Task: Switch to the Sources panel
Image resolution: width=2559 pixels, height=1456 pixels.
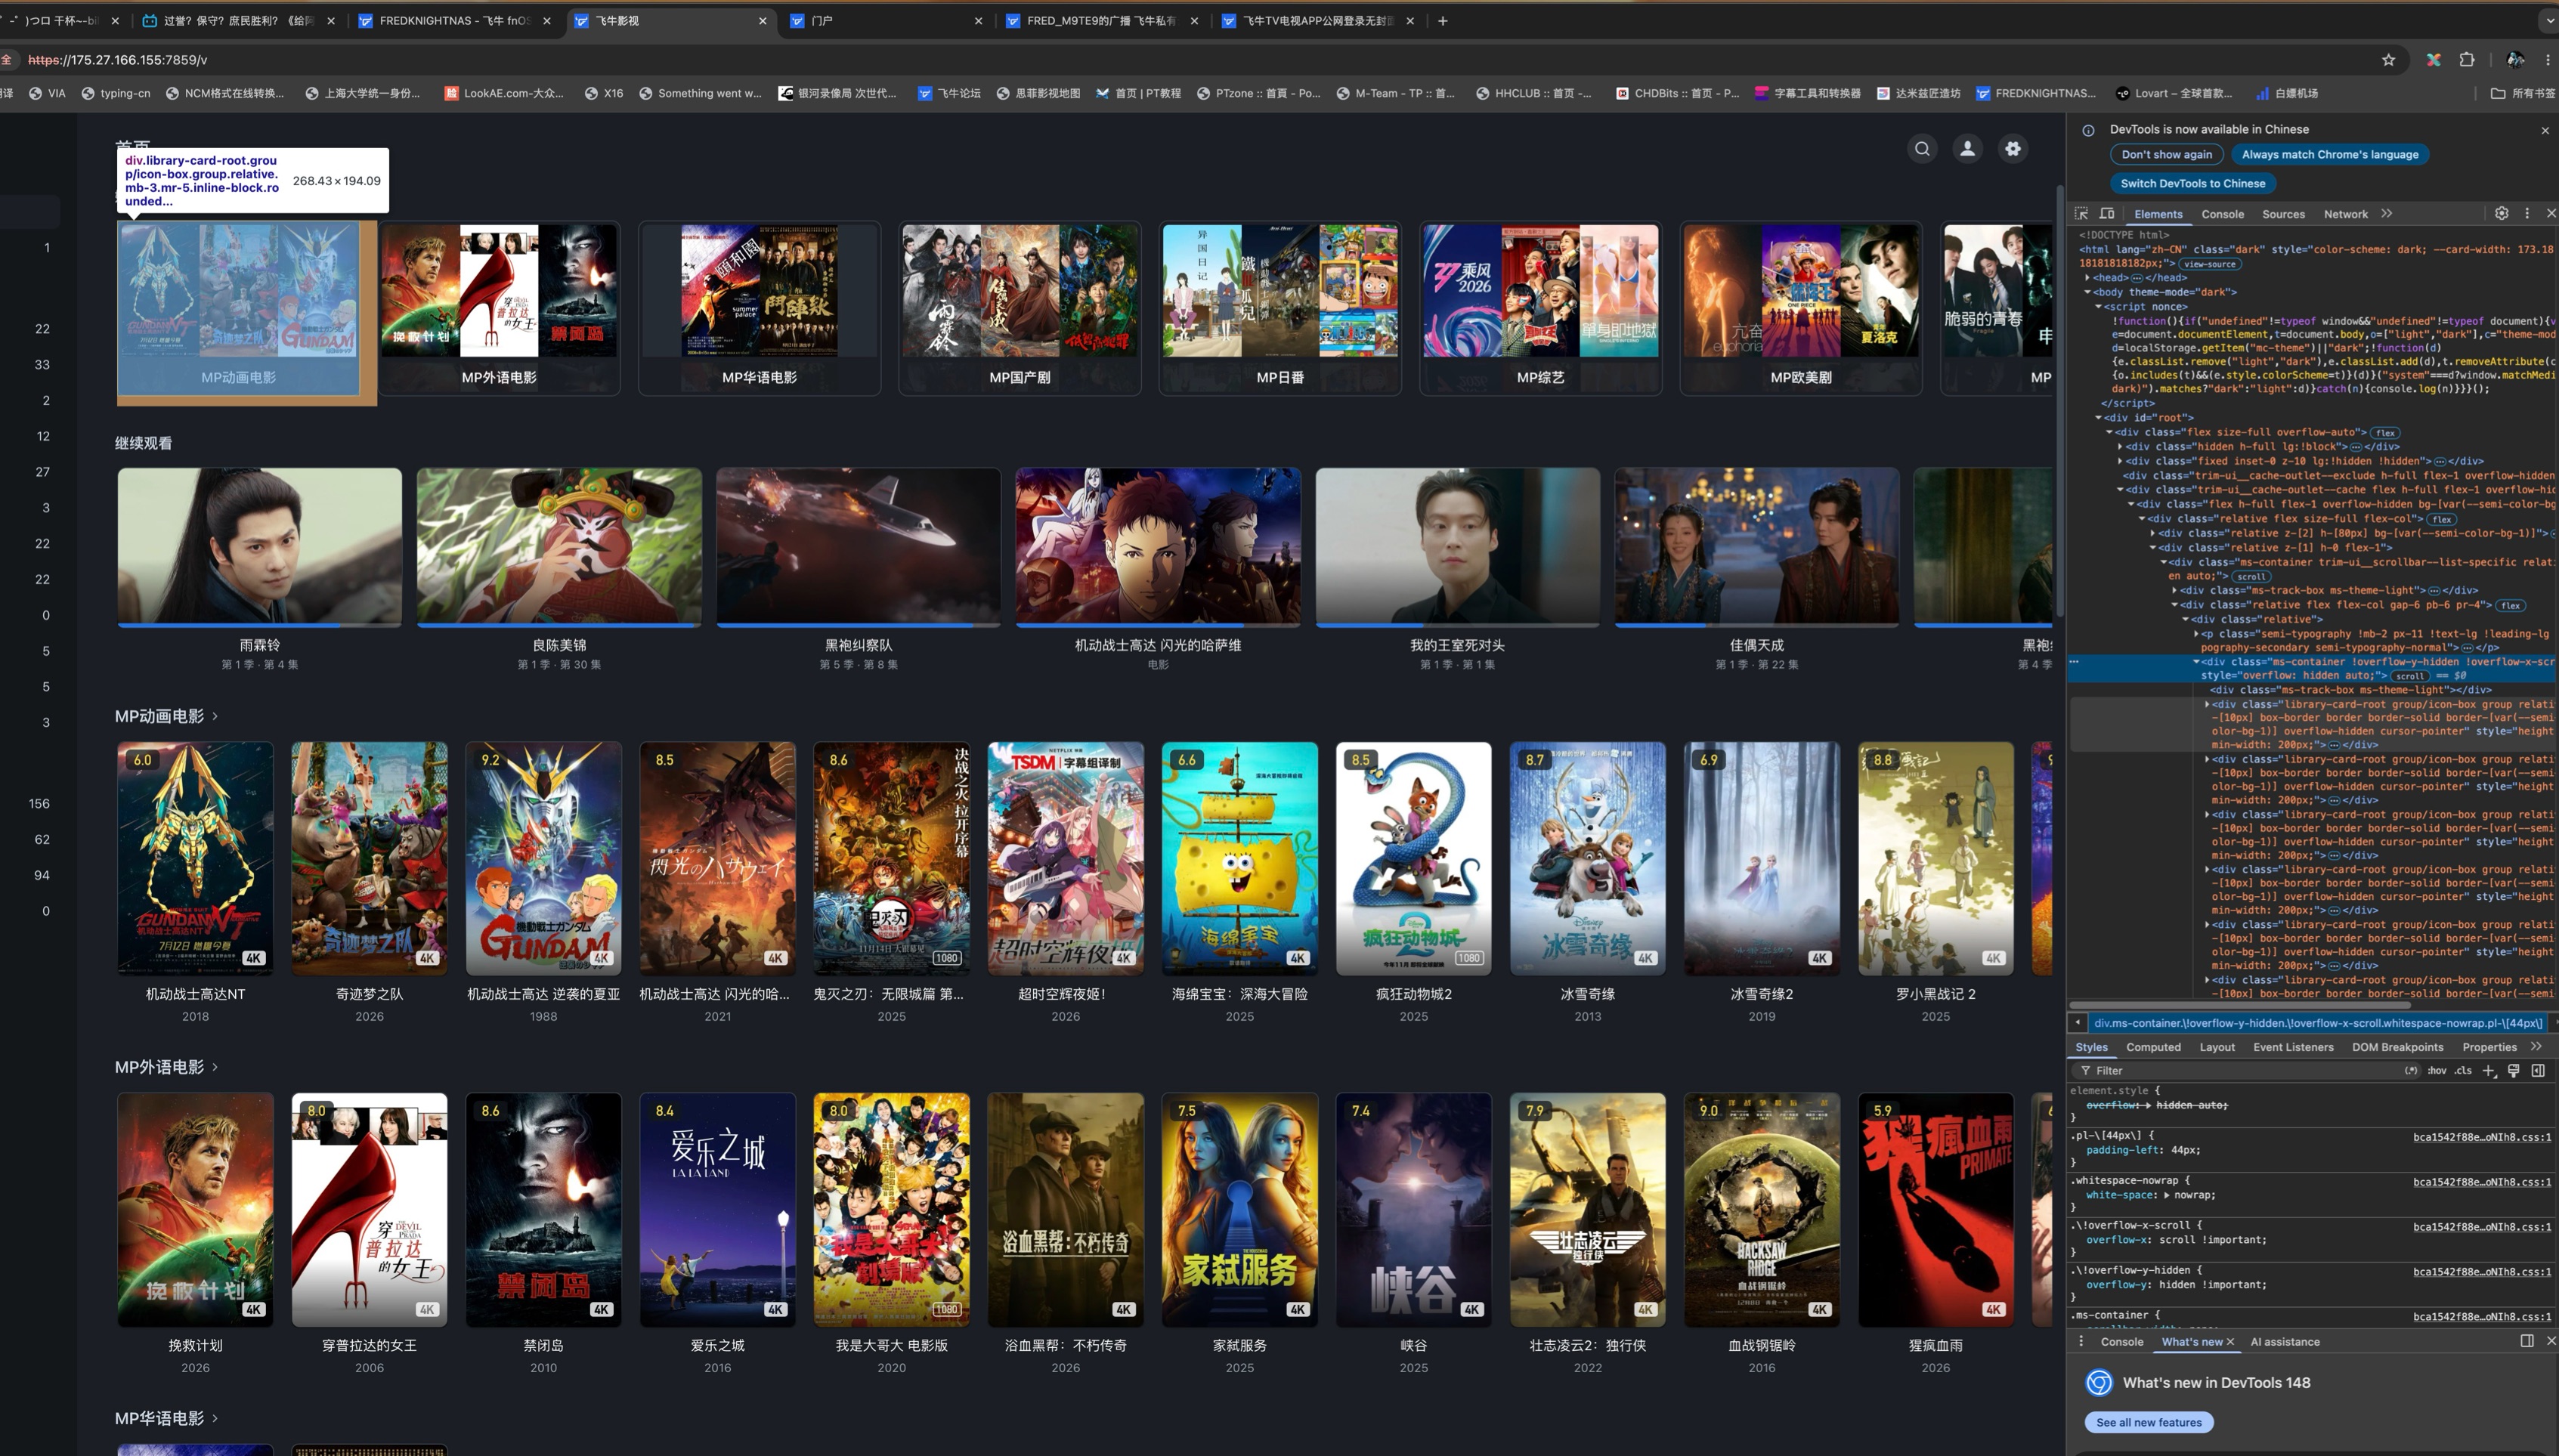Action: click(x=2283, y=214)
